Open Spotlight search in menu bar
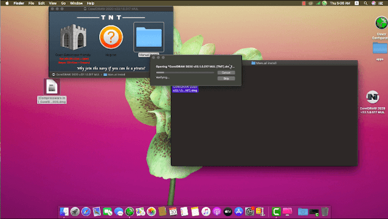 365,3
